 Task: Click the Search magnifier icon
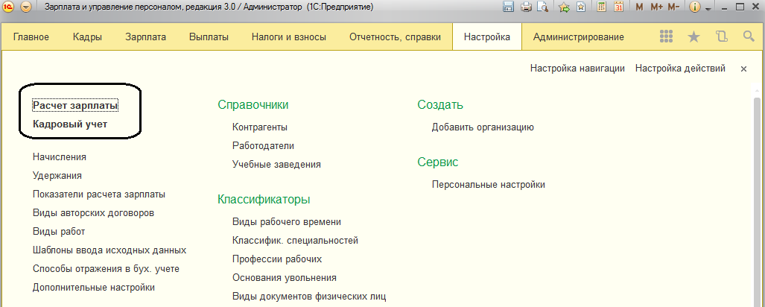click(x=749, y=37)
